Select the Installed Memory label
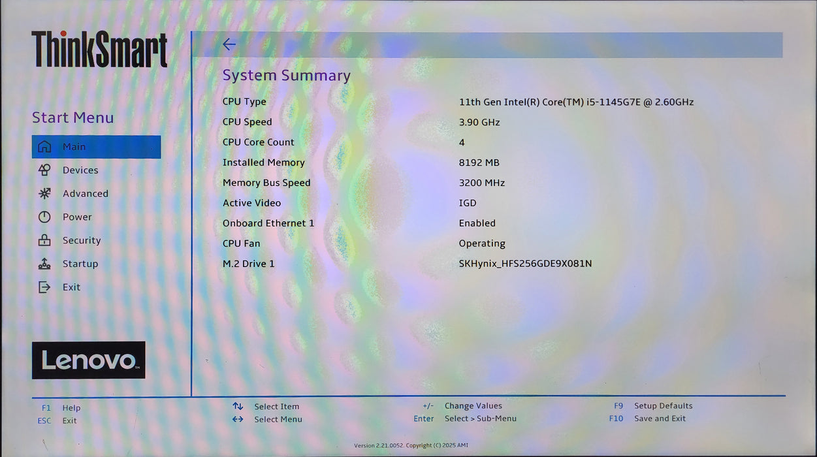The height and width of the screenshot is (457, 817). point(263,163)
